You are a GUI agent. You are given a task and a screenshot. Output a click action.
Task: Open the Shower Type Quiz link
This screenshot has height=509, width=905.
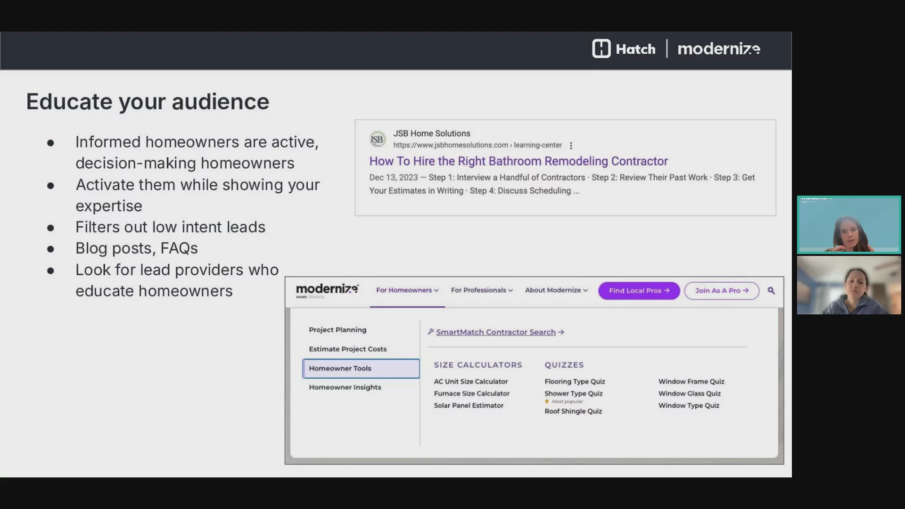[574, 394]
